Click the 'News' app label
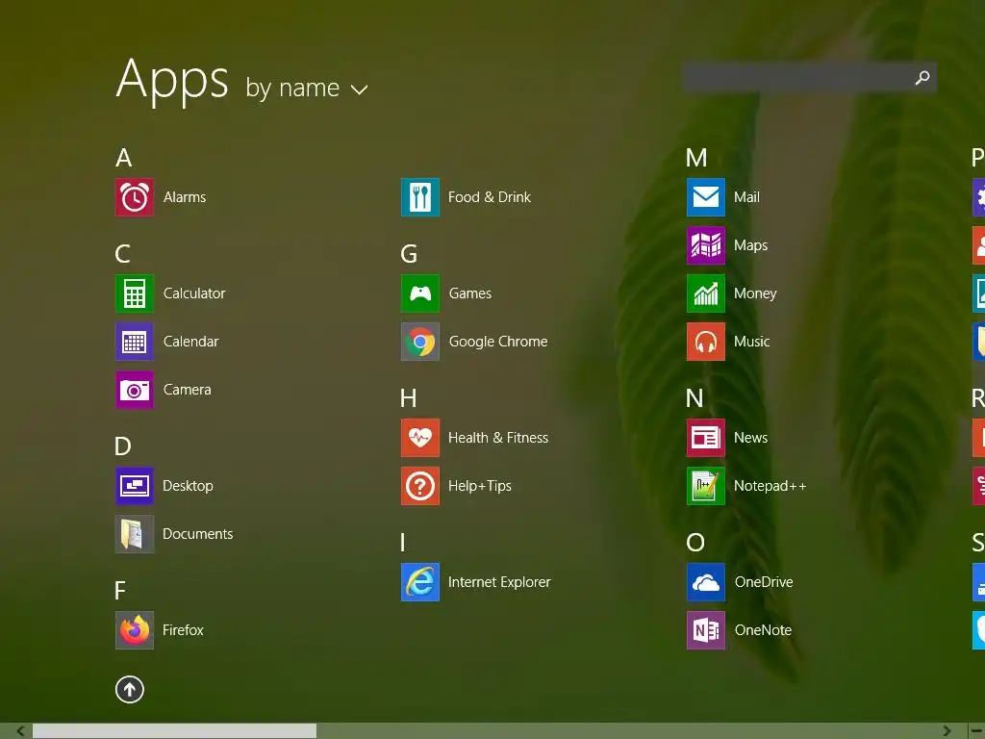This screenshot has height=739, width=985. tap(750, 438)
